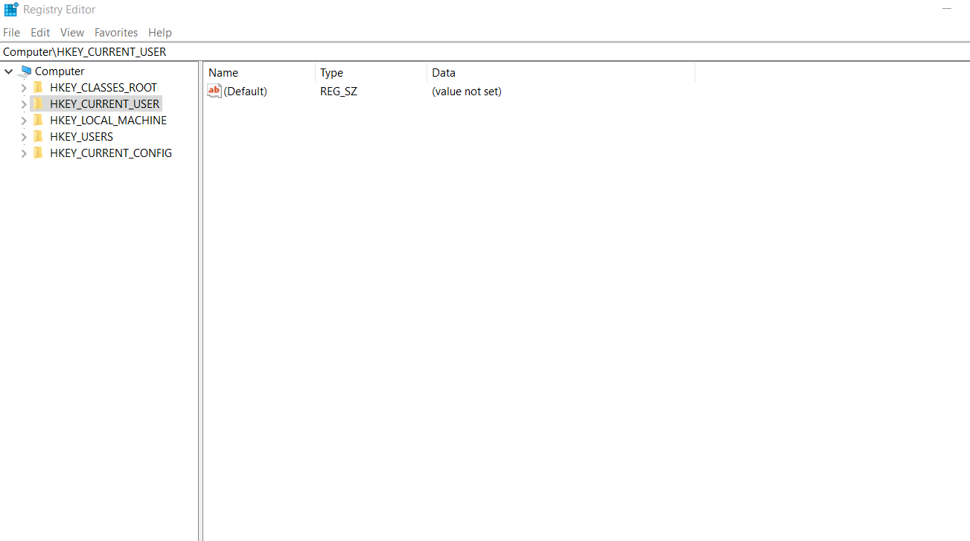Select the HKEY_CLASSES_ROOT label
This screenshot has width=970, height=541.
(103, 88)
